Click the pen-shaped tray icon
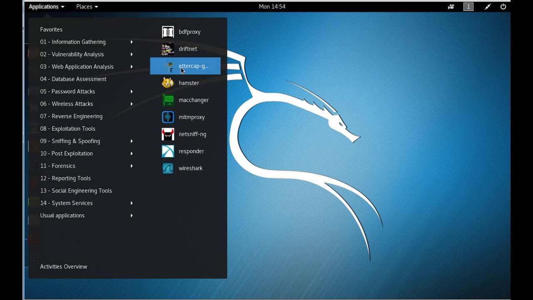Viewport: 533px width, 300px height. click(x=488, y=7)
